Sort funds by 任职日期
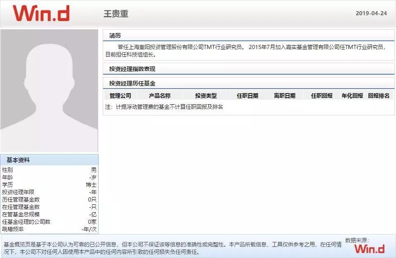 (x=247, y=95)
